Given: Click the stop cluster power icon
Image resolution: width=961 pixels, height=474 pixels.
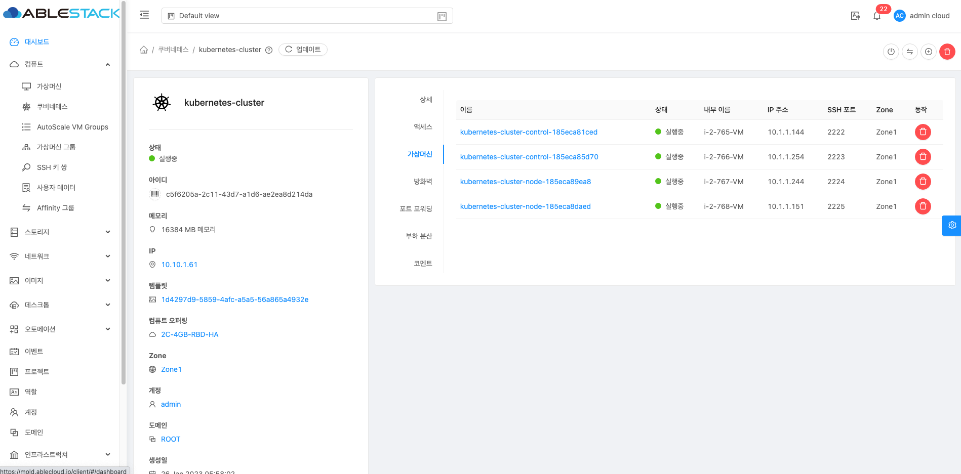Looking at the screenshot, I should pos(891,52).
